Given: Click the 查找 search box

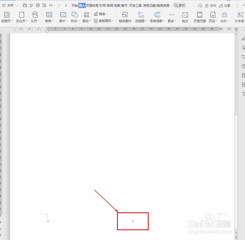Looking at the screenshot, I should pyautogui.click(x=180, y=5).
